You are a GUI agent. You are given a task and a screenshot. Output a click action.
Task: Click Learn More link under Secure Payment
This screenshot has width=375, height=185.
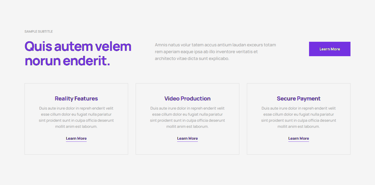tap(298, 138)
